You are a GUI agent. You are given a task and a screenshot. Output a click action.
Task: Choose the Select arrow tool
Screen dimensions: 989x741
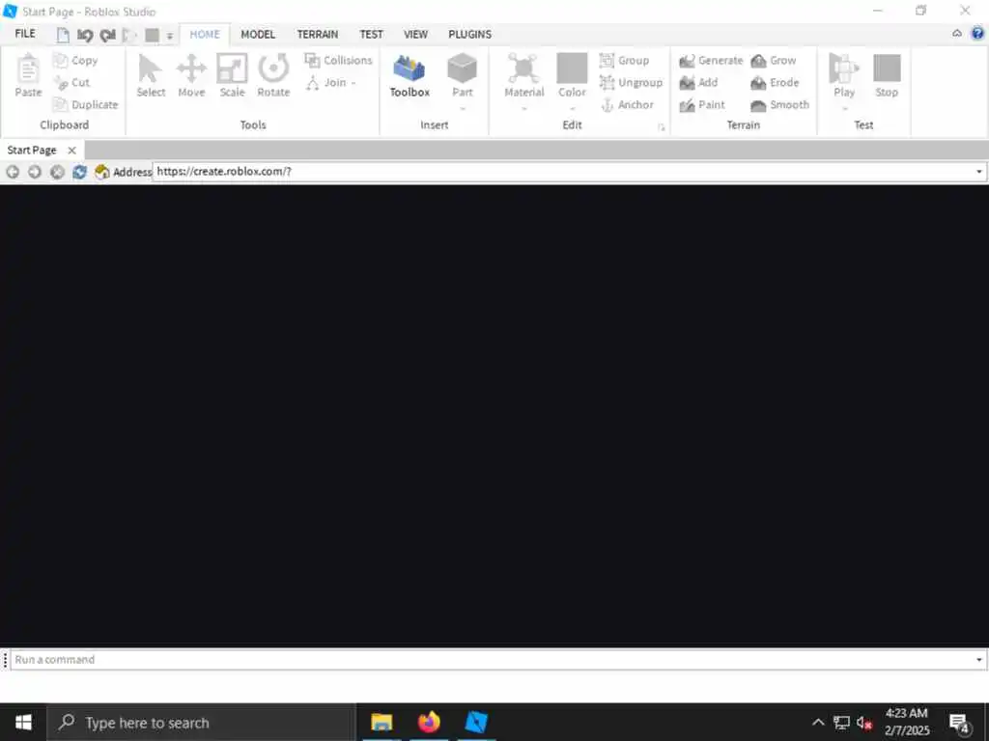[x=151, y=75]
